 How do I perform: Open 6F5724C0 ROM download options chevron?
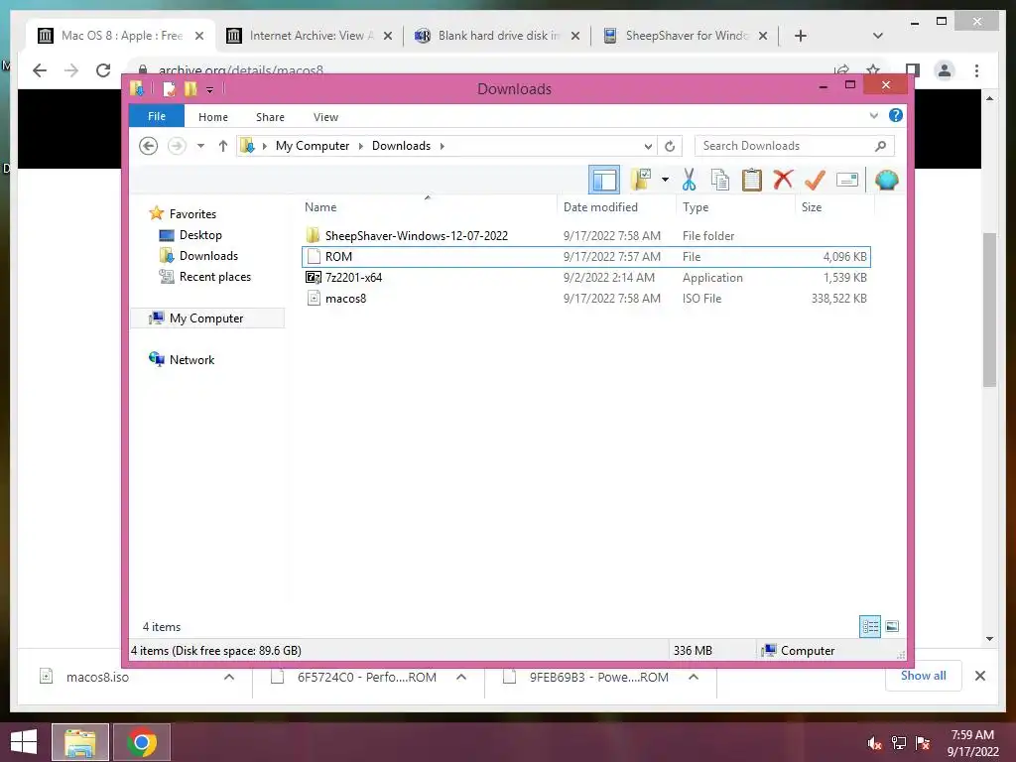pos(461,677)
